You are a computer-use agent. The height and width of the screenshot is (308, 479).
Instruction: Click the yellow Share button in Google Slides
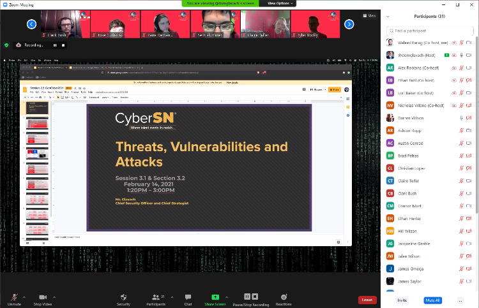[335, 90]
